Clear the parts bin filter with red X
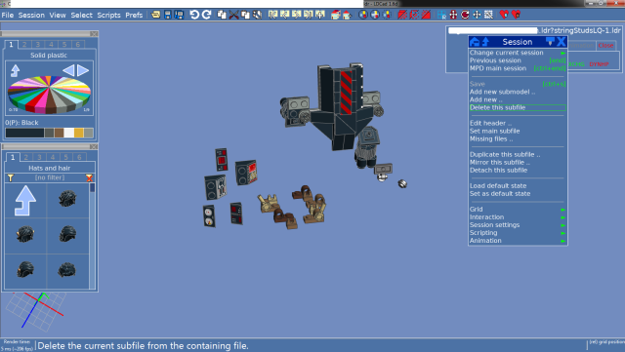 89,178
